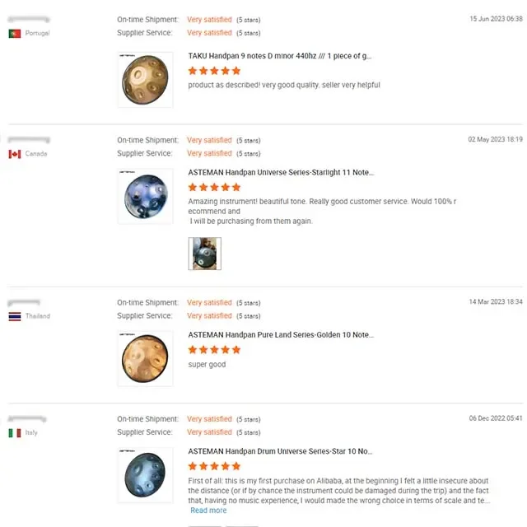Screen dimensions: 527x527
Task: Open ASTEMAN Handpan Drum Universe Series-Star title
Action: pos(280,452)
